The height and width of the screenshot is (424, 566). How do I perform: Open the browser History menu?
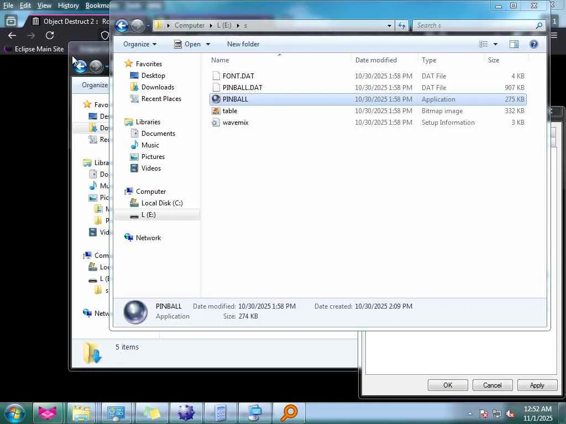[68, 6]
